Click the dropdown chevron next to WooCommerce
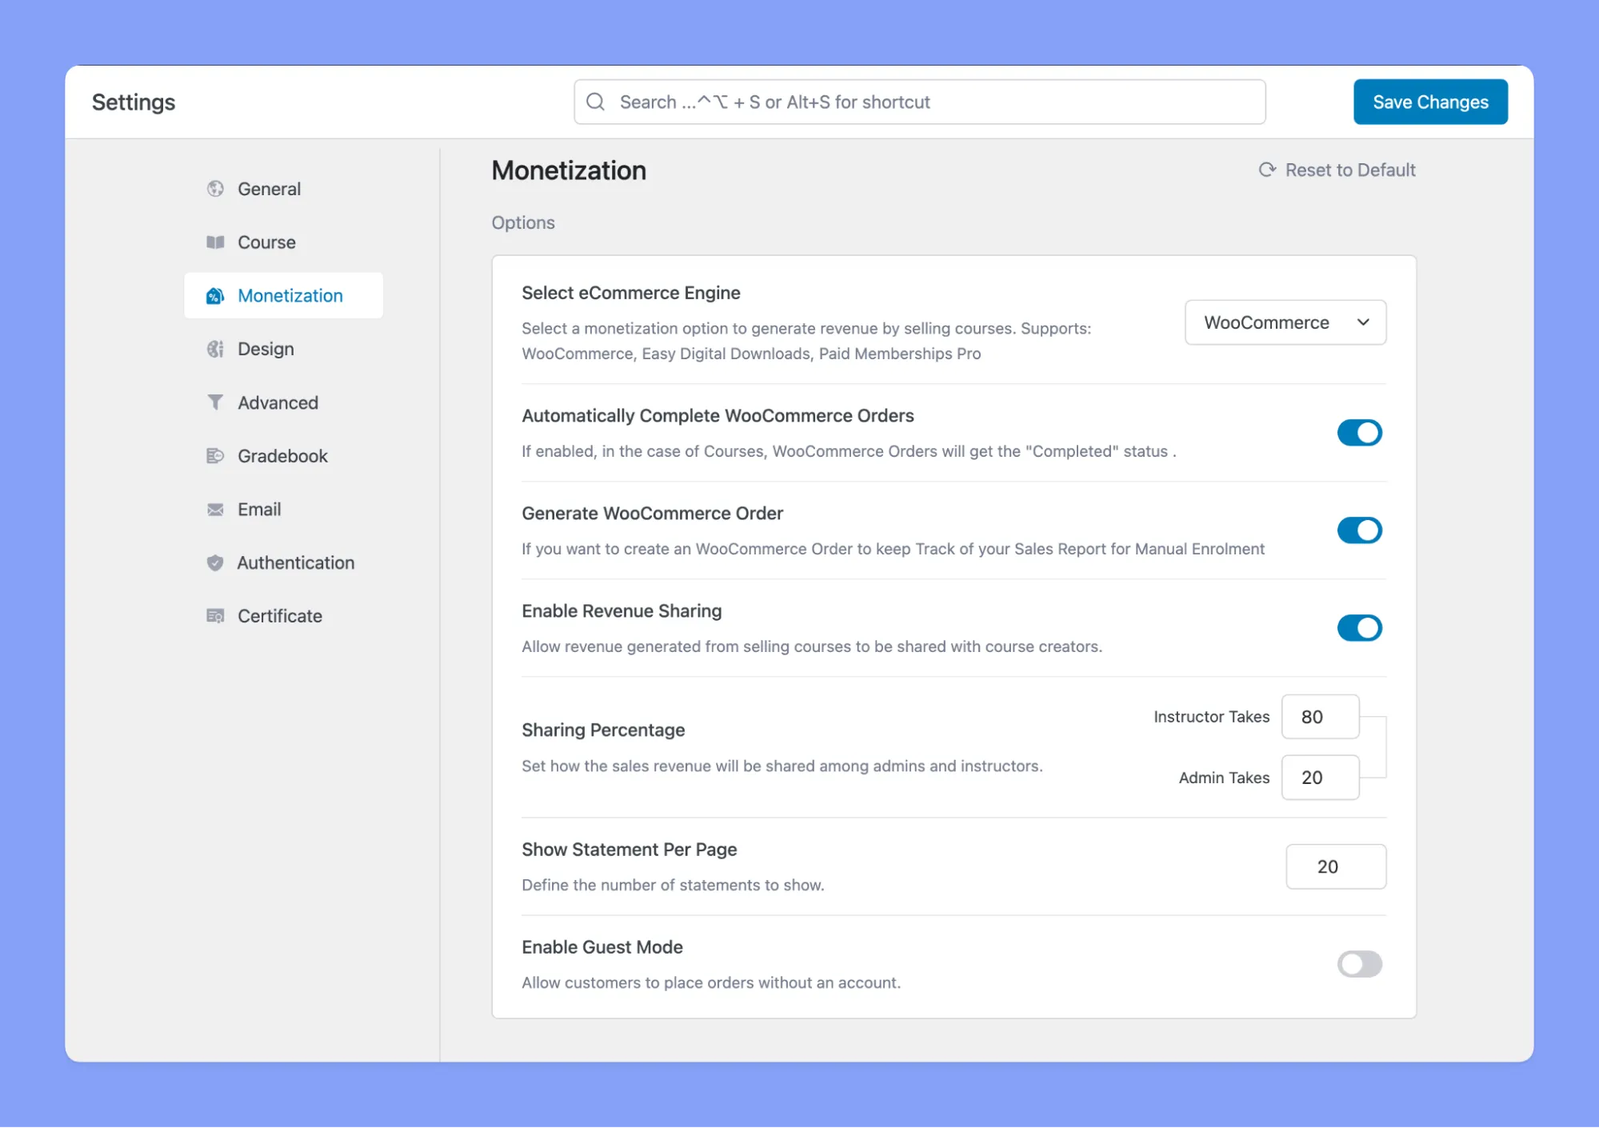1599x1128 pixels. click(1363, 322)
